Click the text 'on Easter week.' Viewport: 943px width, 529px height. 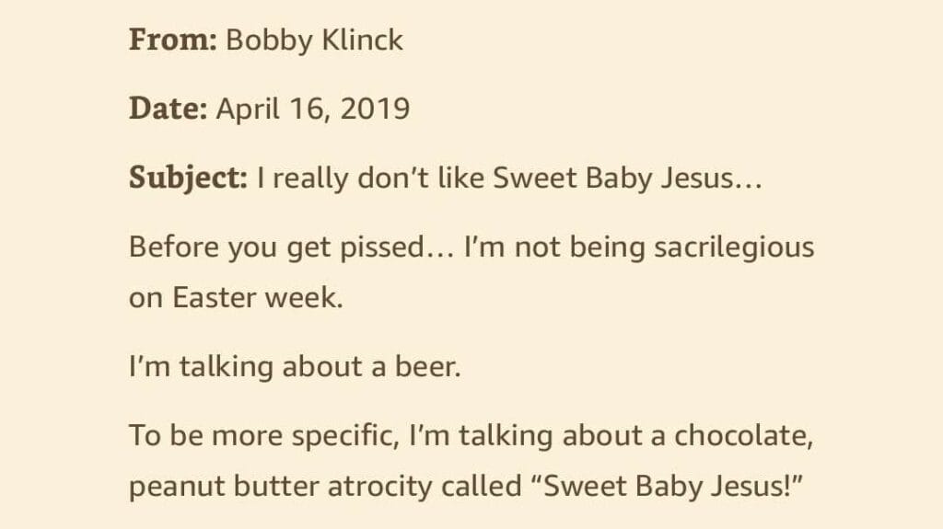point(236,297)
